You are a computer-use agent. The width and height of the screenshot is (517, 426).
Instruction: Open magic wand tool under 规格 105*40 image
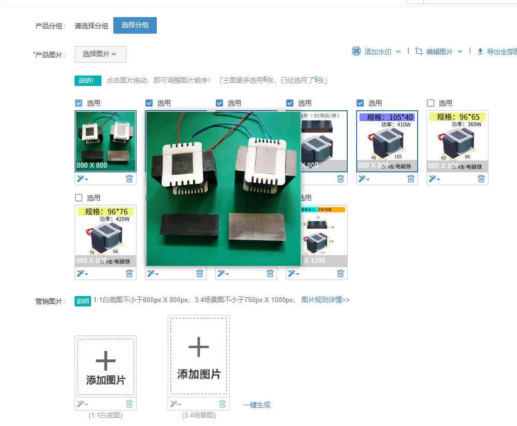tap(364, 179)
